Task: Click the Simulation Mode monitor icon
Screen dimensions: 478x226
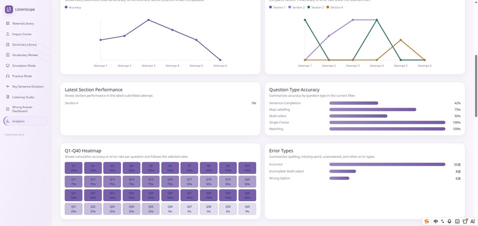Action: tap(8, 66)
